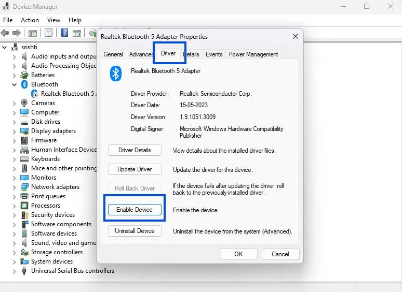Screen dimensions: 402x292
Task: Close the Realtek Bluetooth Properties dialog
Action: coord(296,36)
